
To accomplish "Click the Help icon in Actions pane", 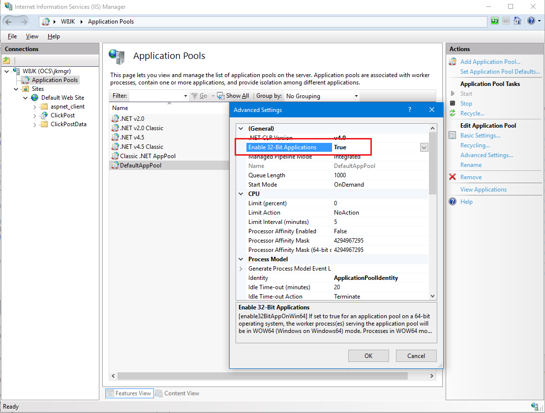I will click(453, 202).
